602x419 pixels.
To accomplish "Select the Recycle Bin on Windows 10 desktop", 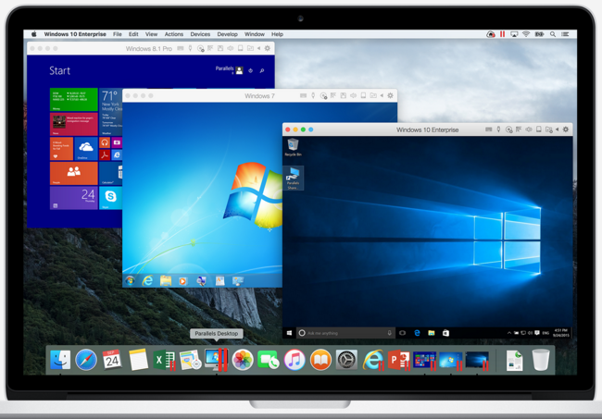I will click(293, 148).
